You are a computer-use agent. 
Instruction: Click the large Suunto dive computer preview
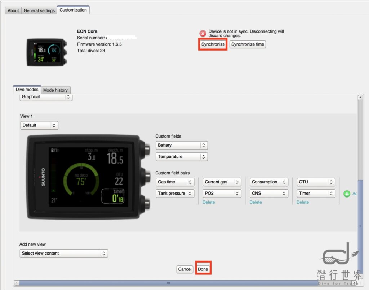click(88, 177)
